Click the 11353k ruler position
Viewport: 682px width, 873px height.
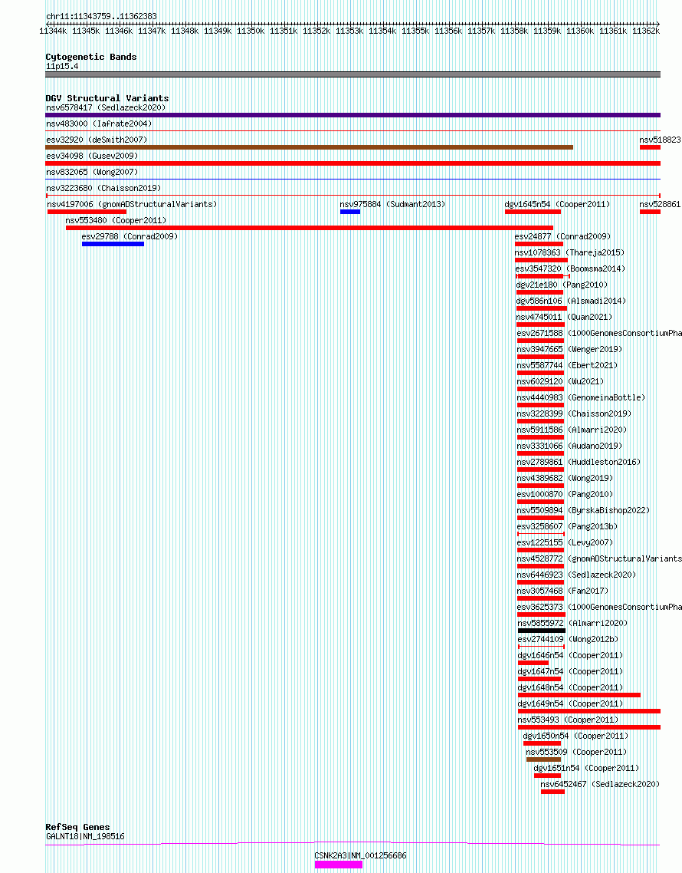tap(349, 31)
